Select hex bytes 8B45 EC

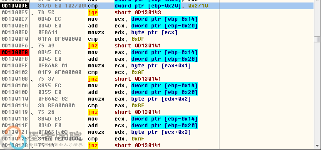50,52
